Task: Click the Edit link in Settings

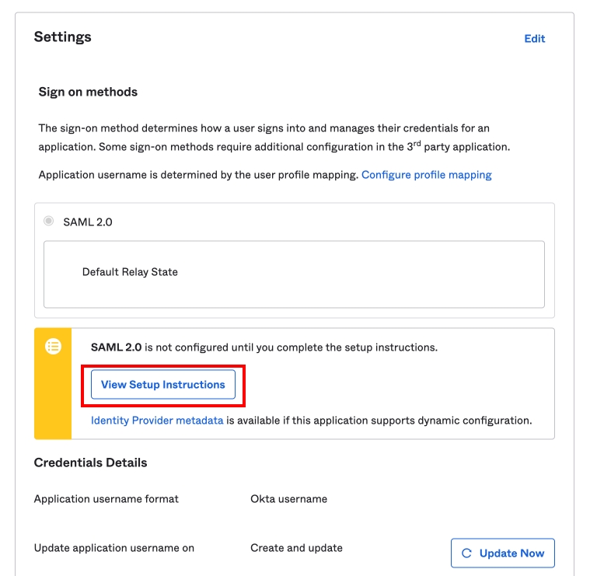Action: pyautogui.click(x=534, y=39)
